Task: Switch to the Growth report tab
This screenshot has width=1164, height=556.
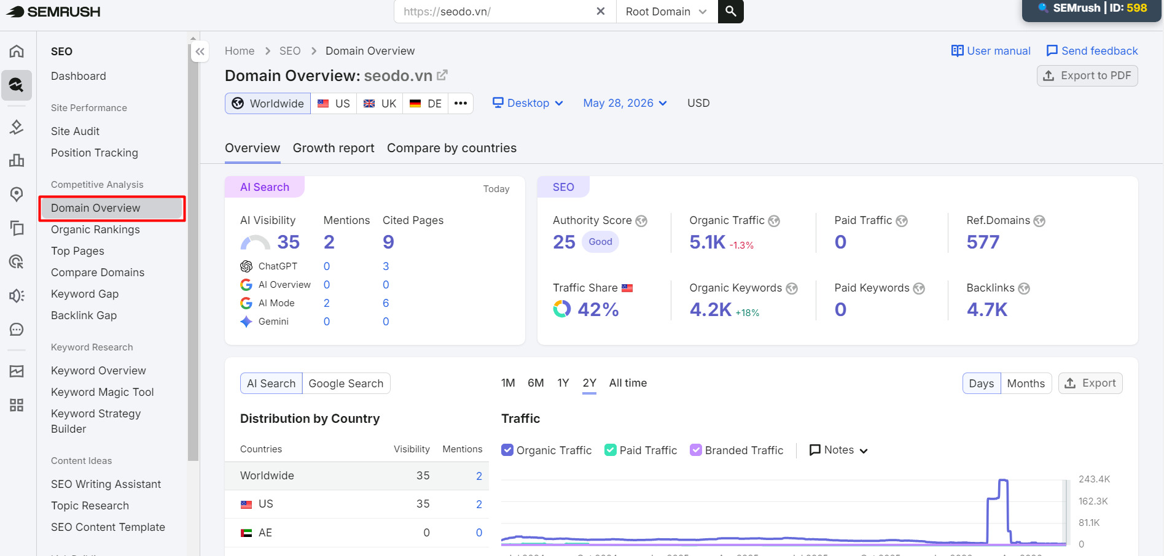Action: 334,148
